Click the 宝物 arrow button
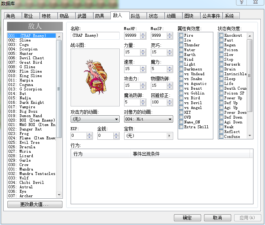Image resolution: width=265 pixels, height=225 pixels. (169, 136)
